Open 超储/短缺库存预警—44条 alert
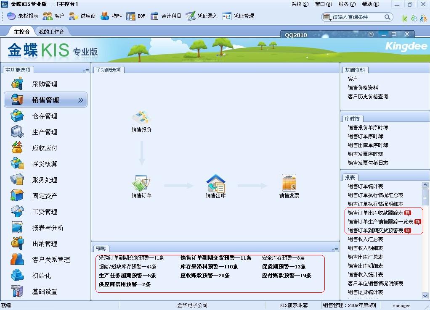The height and width of the screenshot is (310, 430). pos(127,266)
